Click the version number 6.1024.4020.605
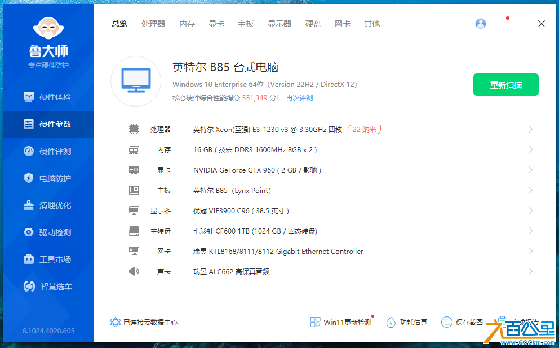Screen dimensions: 559x348 pos(48,331)
